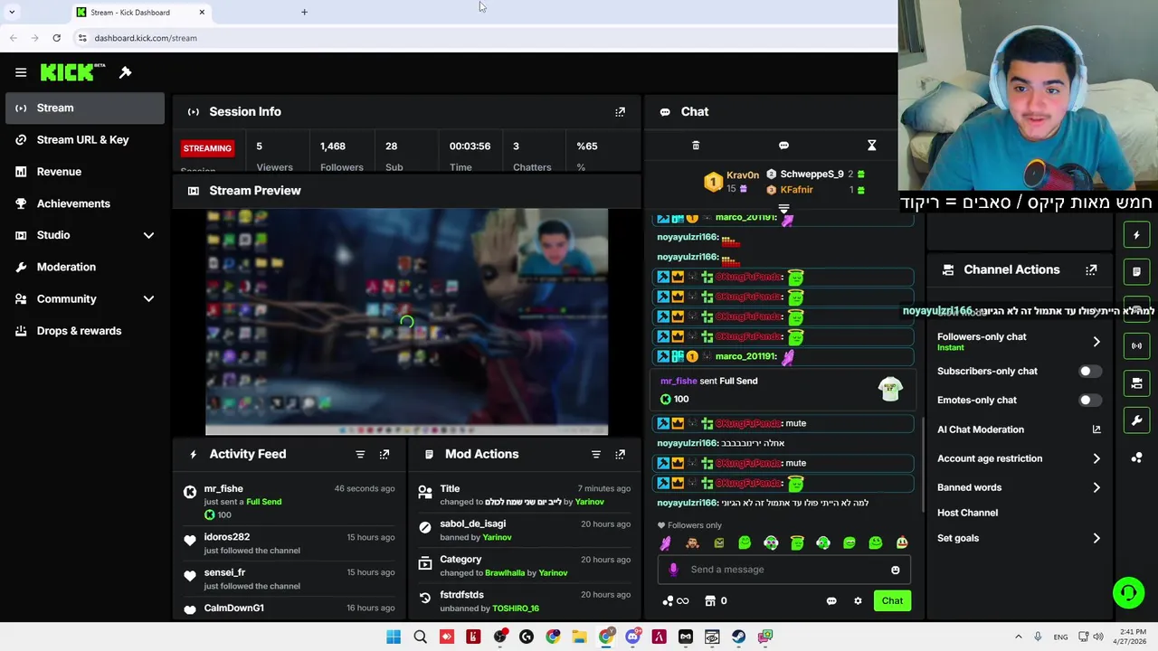Click the purple microphone icon in message box
Image resolution: width=1158 pixels, height=651 pixels.
coord(673,570)
